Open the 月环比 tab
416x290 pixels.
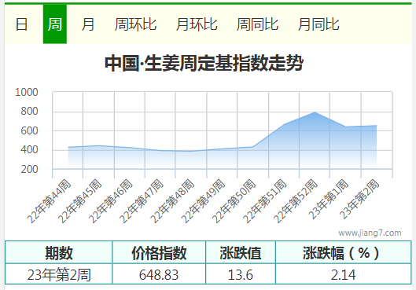[197, 24]
